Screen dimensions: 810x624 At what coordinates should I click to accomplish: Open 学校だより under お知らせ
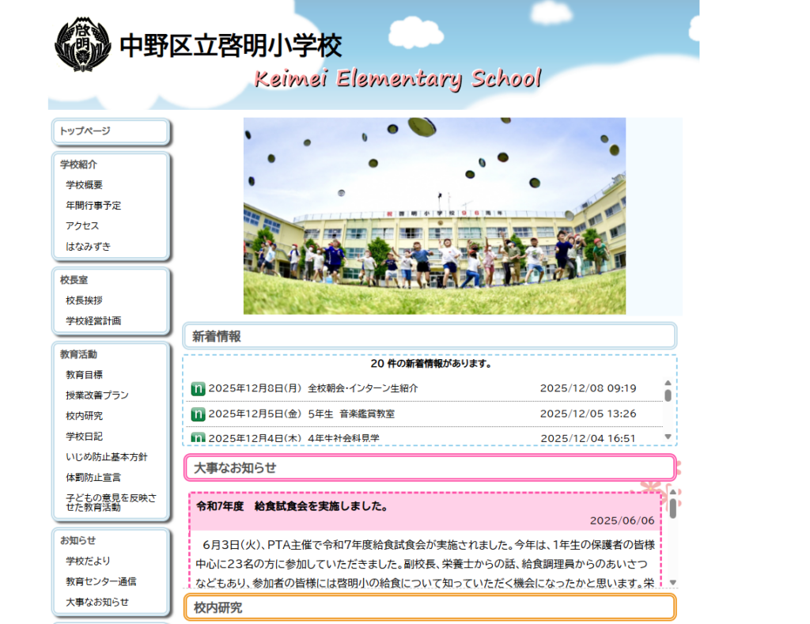point(89,561)
